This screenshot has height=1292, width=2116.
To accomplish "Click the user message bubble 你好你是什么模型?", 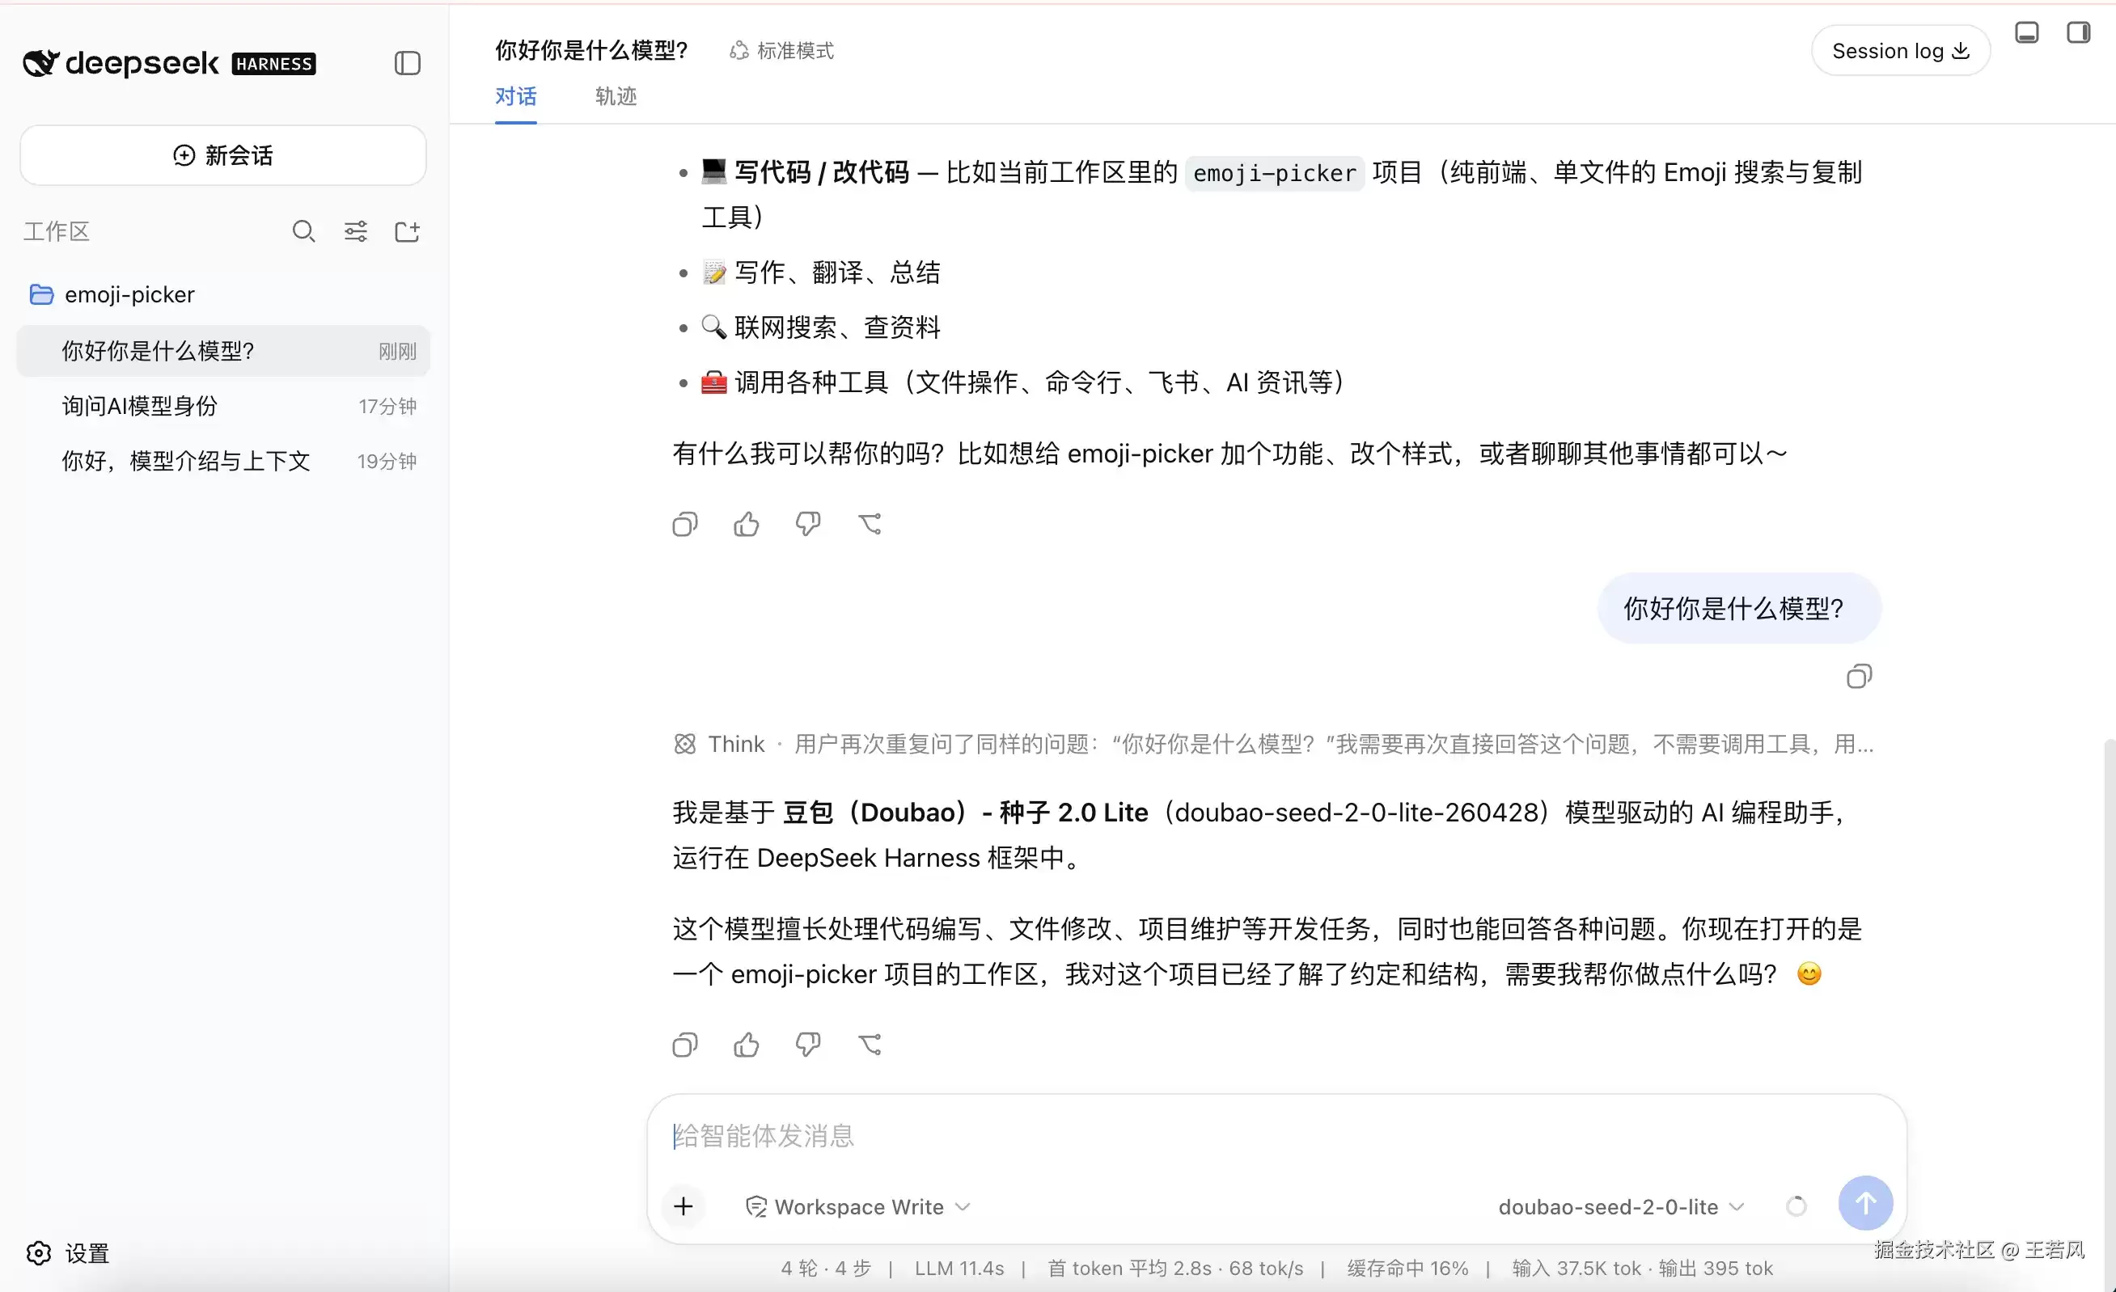I will click(1739, 608).
